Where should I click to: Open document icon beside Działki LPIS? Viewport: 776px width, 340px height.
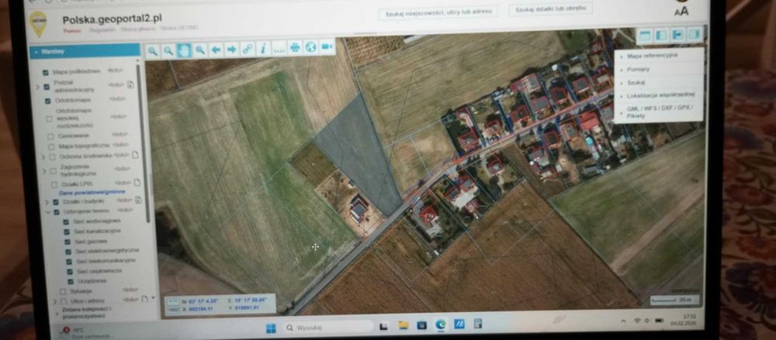137,182
